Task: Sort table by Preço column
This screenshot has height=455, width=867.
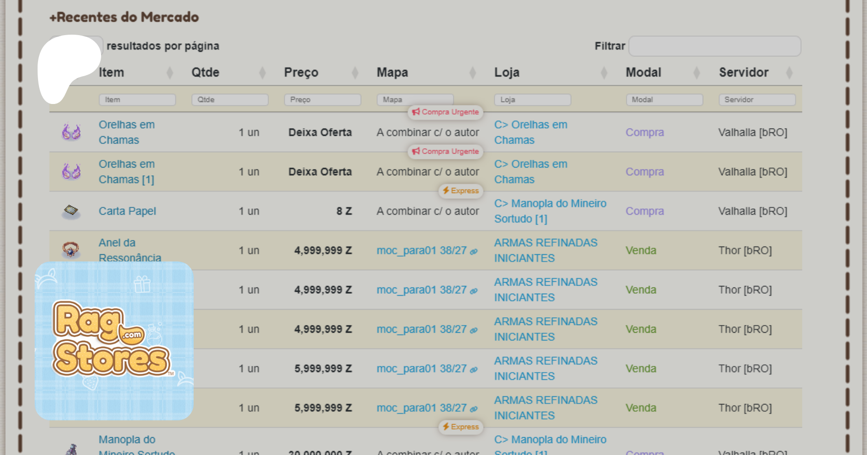Action: (321, 73)
